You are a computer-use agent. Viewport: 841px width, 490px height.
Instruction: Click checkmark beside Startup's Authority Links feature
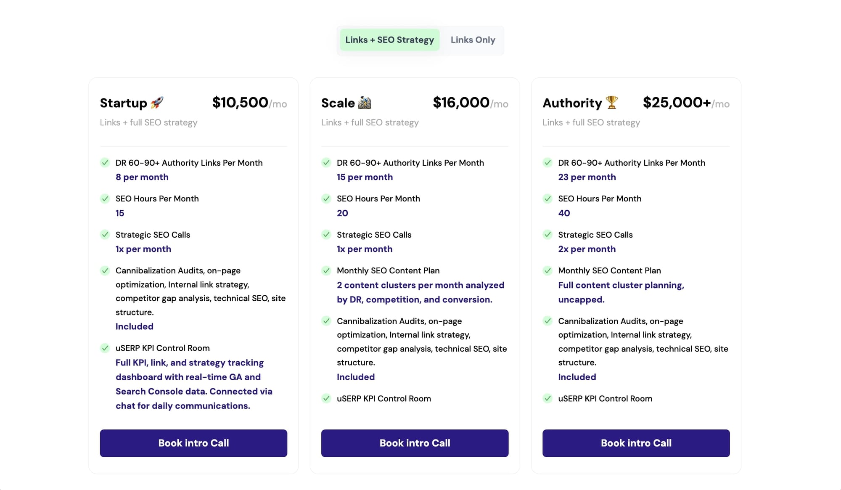click(105, 163)
